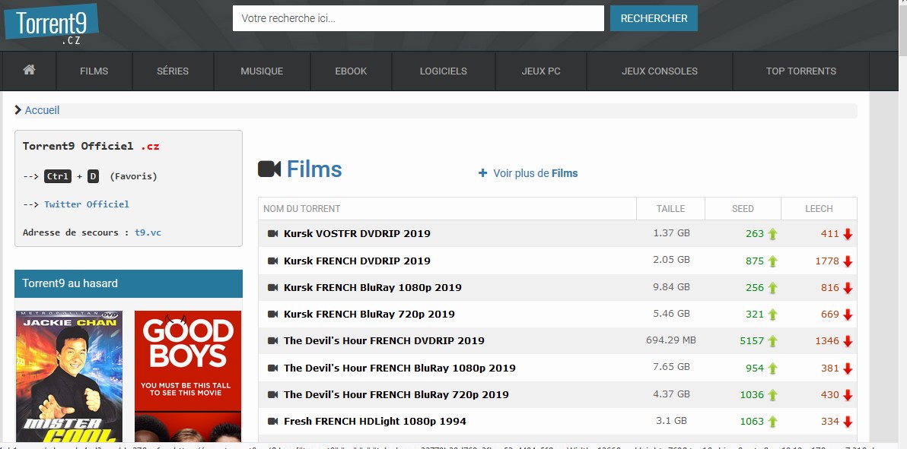The image size is (907, 449).
Task: Open The Devil's Hour FRENCH BluRay 1080p 2019
Action: pos(399,368)
